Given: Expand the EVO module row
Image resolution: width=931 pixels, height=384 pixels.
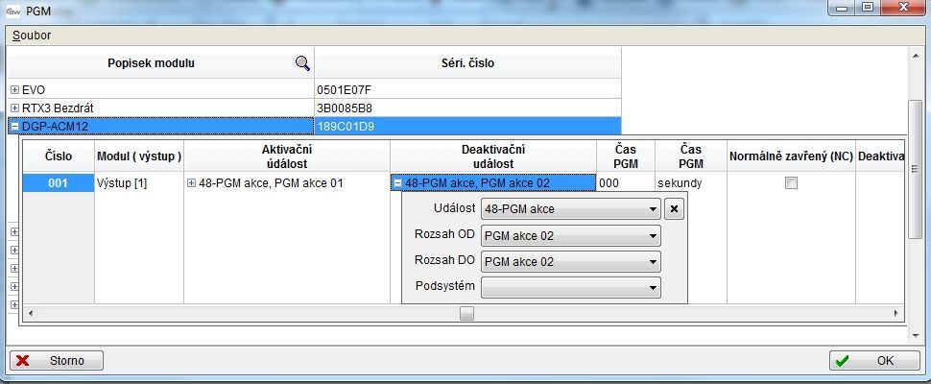Looking at the screenshot, I should pos(14,90).
